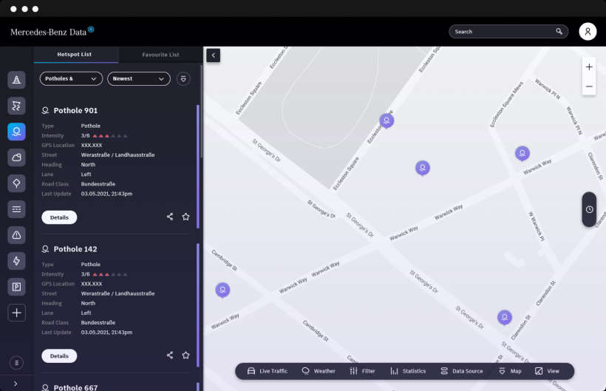Click hotspot marker near Cambridge St
Image resolution: width=606 pixels, height=391 pixels.
click(x=222, y=290)
